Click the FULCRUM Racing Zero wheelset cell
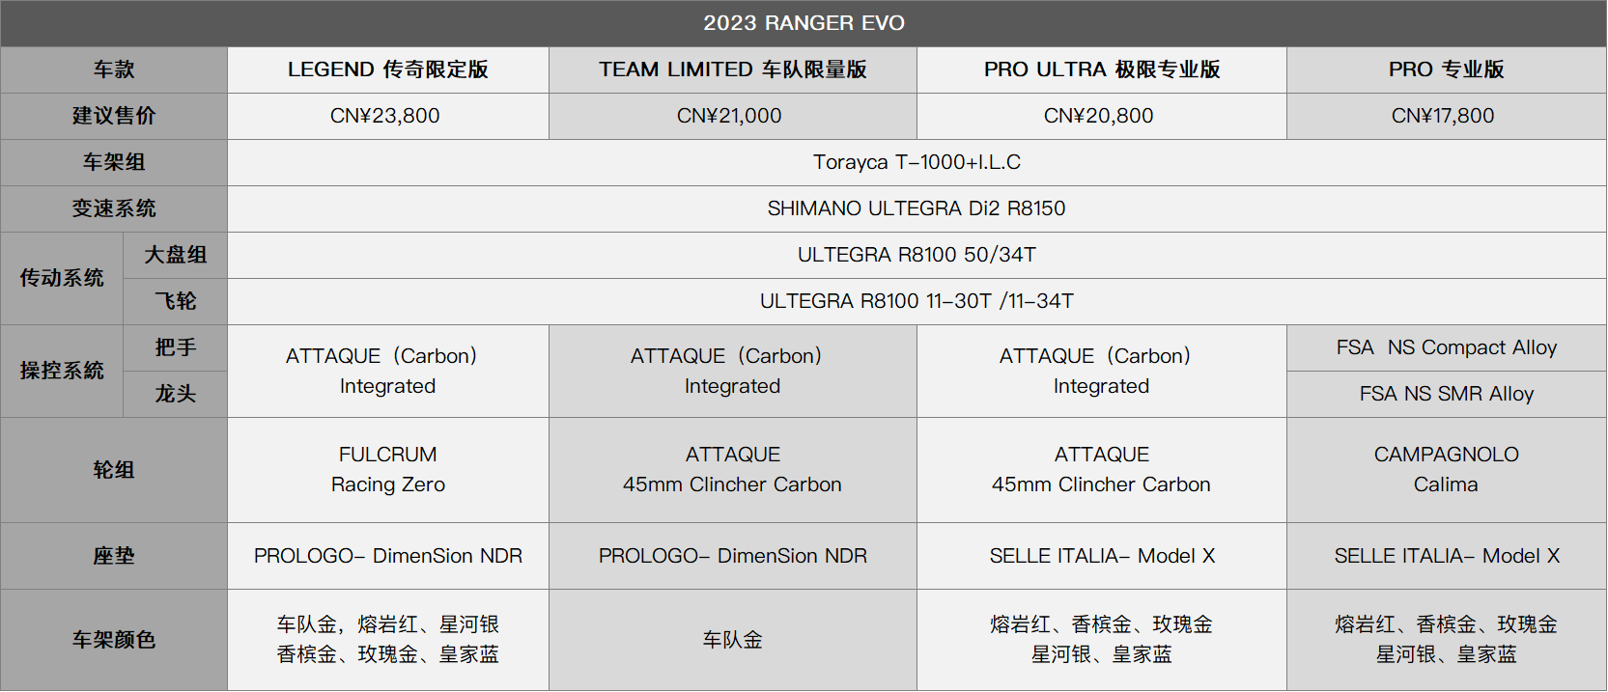 point(388,470)
